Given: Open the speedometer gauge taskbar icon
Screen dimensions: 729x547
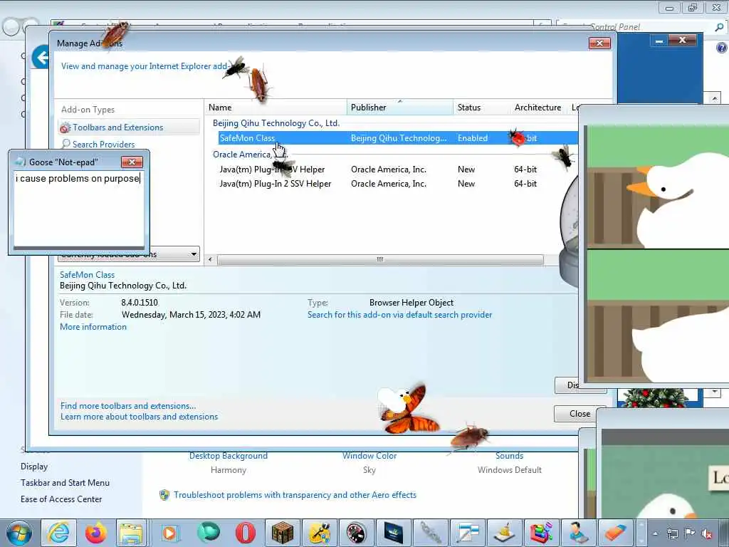Looking at the screenshot, I should 356,533.
